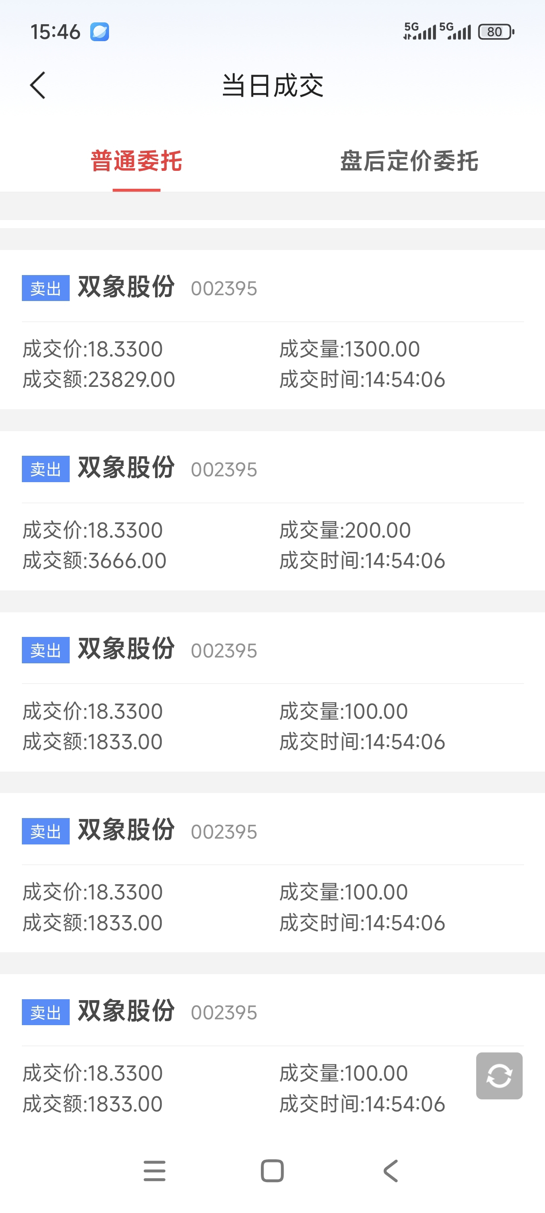Tap the back arrow in header
Viewport: 545px width, 1213px height.
click(x=38, y=85)
